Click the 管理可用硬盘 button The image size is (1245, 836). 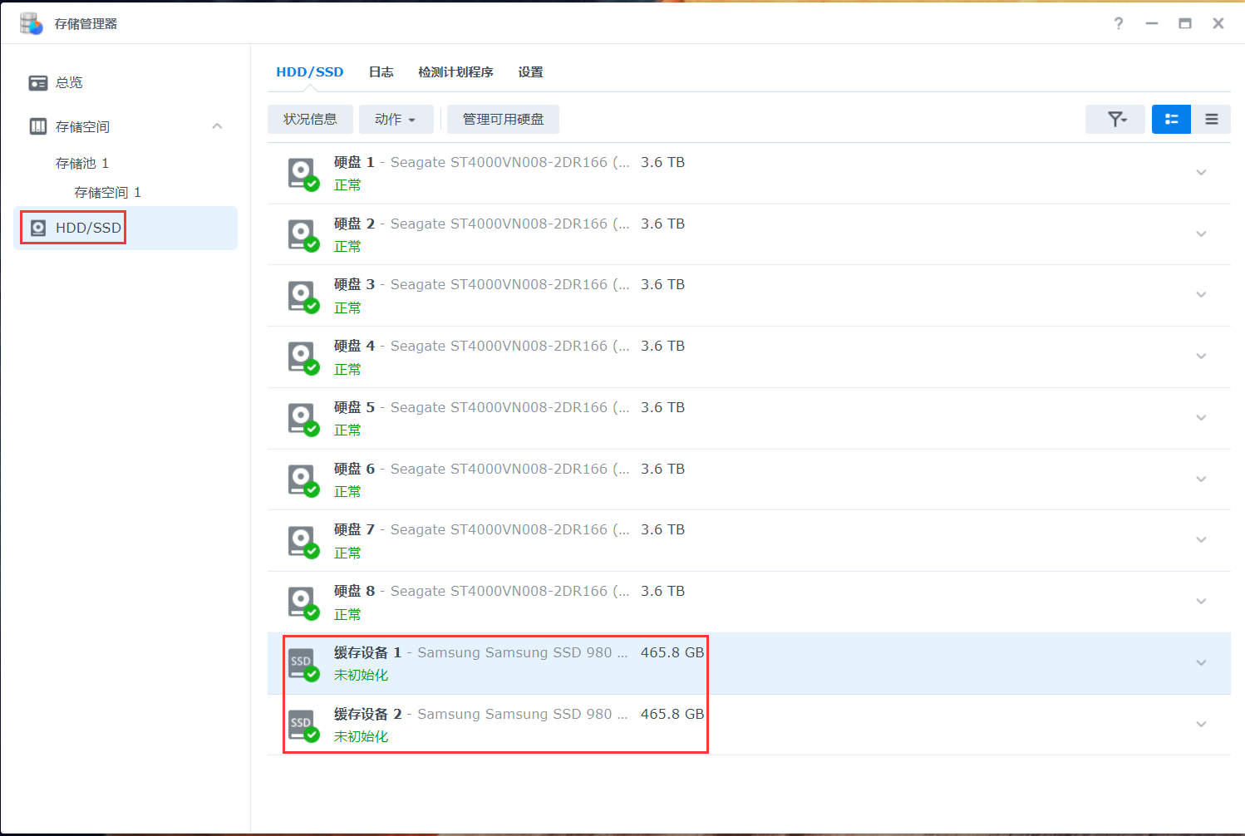pyautogui.click(x=503, y=120)
